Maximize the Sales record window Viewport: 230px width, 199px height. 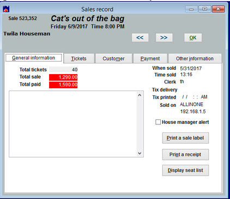(x=205, y=9)
